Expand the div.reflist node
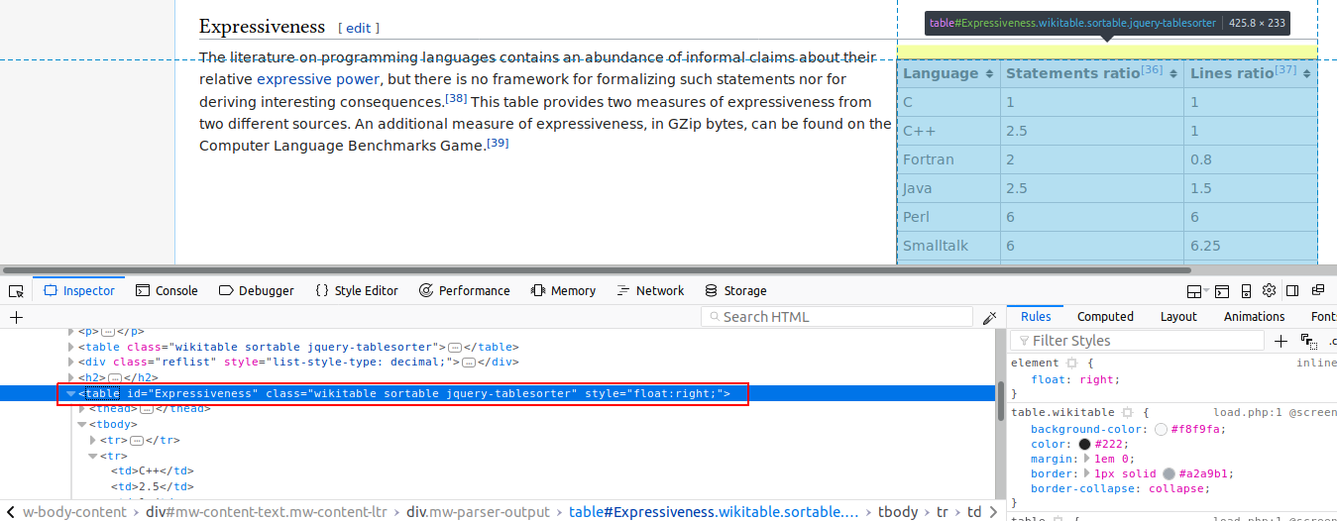1337x521 pixels. click(71, 363)
